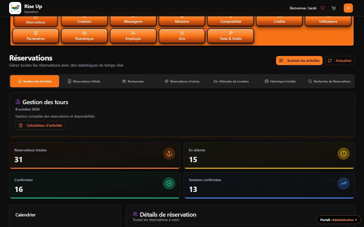Open the Calculateur d'activités tool

pyautogui.click(x=40, y=125)
